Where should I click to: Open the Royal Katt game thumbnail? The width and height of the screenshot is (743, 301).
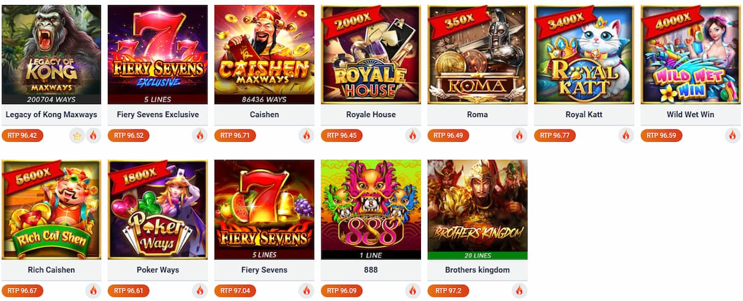tap(584, 55)
